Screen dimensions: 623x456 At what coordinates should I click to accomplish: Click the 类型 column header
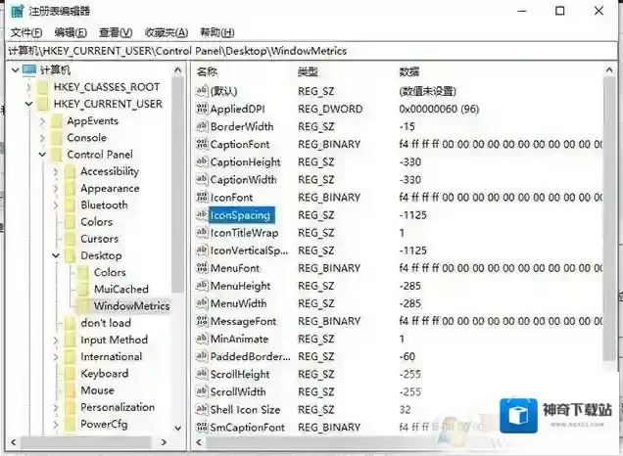pos(308,71)
